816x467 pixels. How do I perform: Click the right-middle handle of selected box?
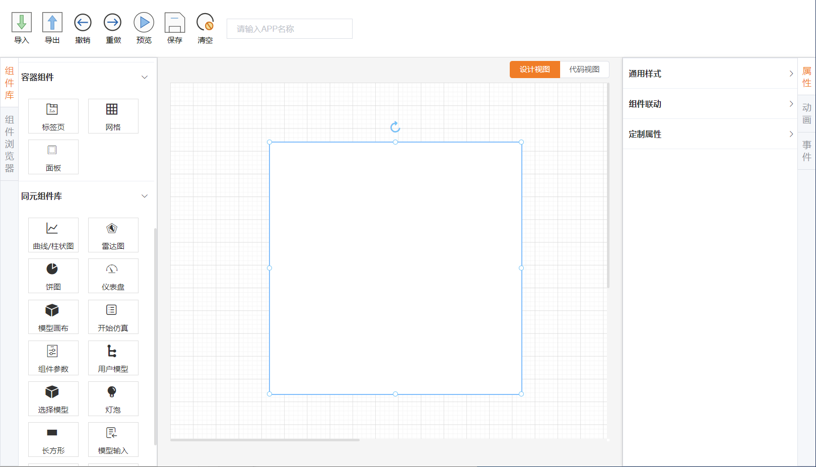pyautogui.click(x=521, y=268)
